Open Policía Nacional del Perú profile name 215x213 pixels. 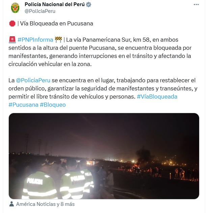click(x=55, y=4)
